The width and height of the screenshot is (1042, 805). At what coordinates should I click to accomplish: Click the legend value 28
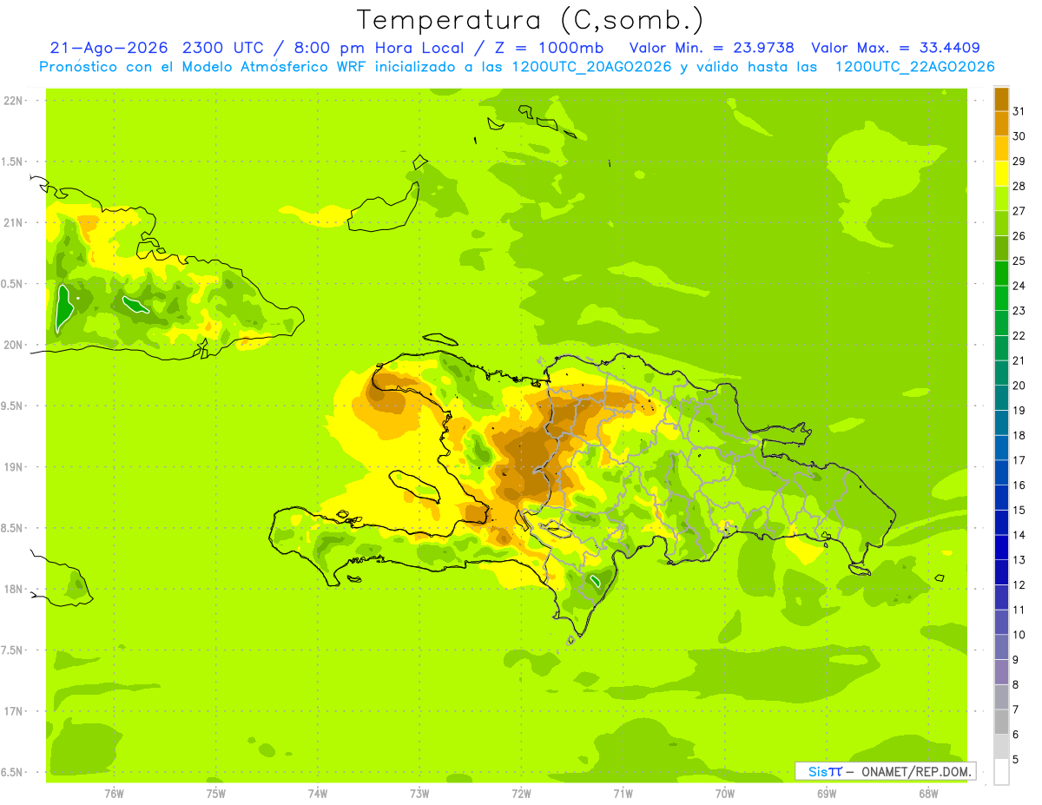[1019, 186]
